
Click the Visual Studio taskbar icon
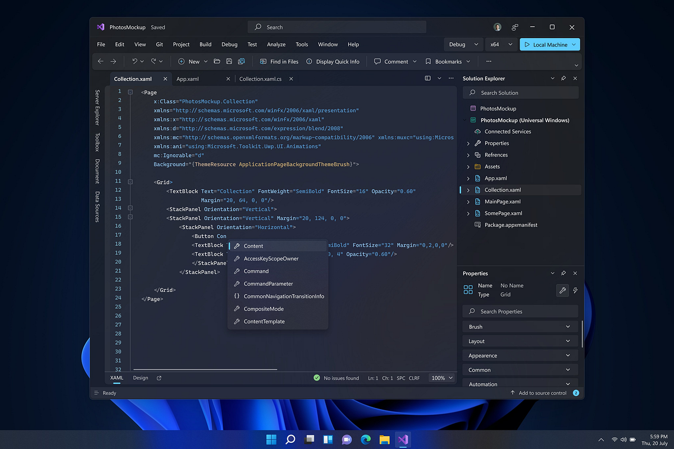coord(403,439)
